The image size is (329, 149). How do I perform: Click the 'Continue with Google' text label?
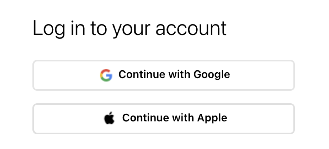(x=174, y=75)
